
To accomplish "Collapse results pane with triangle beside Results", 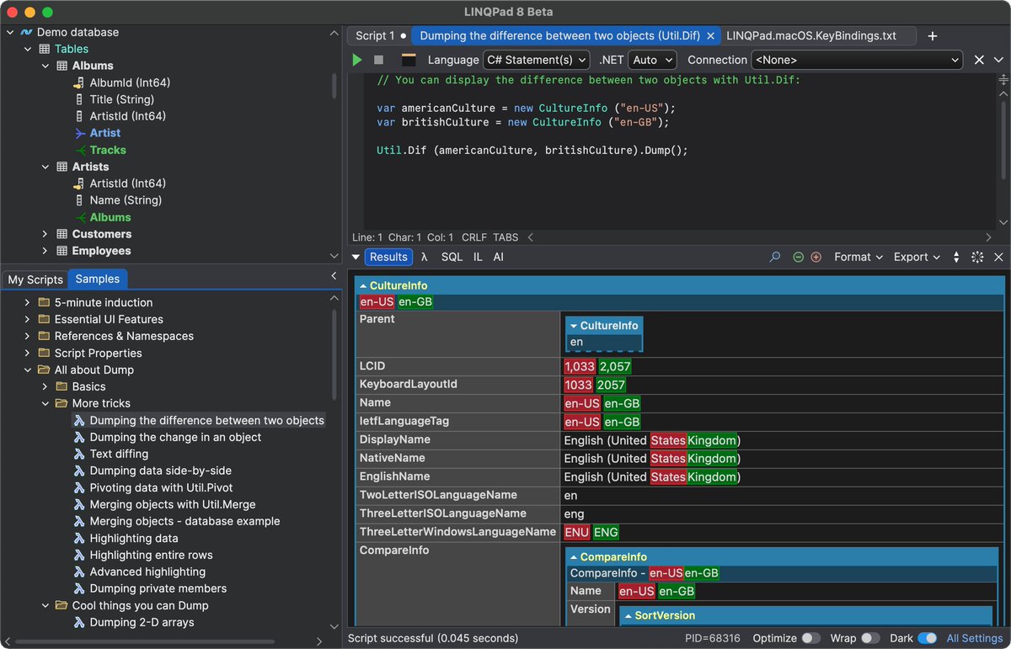I will [x=356, y=257].
